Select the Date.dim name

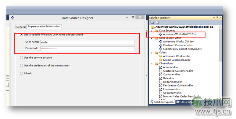pyautogui.click(x=168, y=78)
